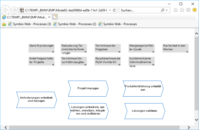Click the horizontal scrollbar left arrow

click(x=6, y=127)
